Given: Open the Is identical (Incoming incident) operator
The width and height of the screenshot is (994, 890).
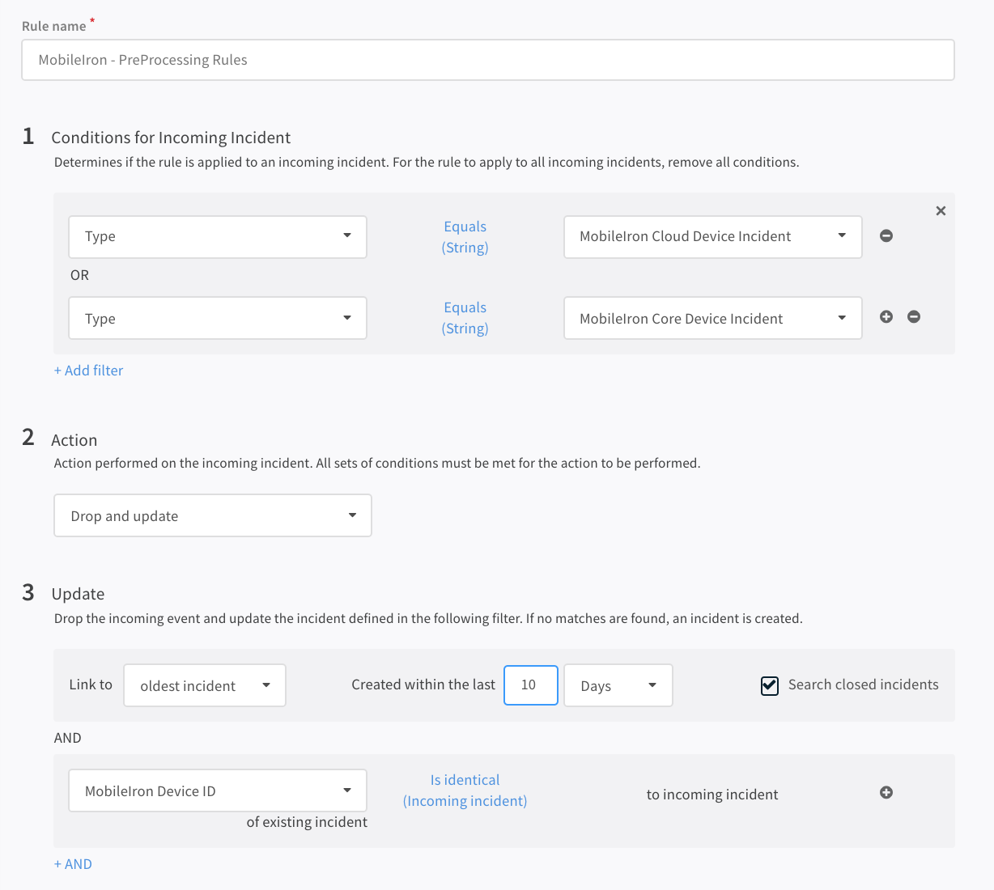Looking at the screenshot, I should tap(465, 790).
